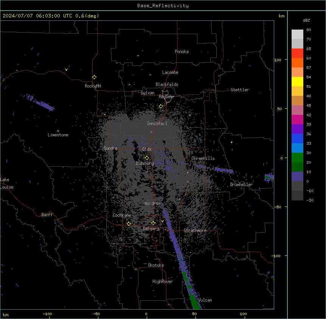The image size is (326, 319).
Task: Click the ThreeHills label
Action: click(x=203, y=158)
